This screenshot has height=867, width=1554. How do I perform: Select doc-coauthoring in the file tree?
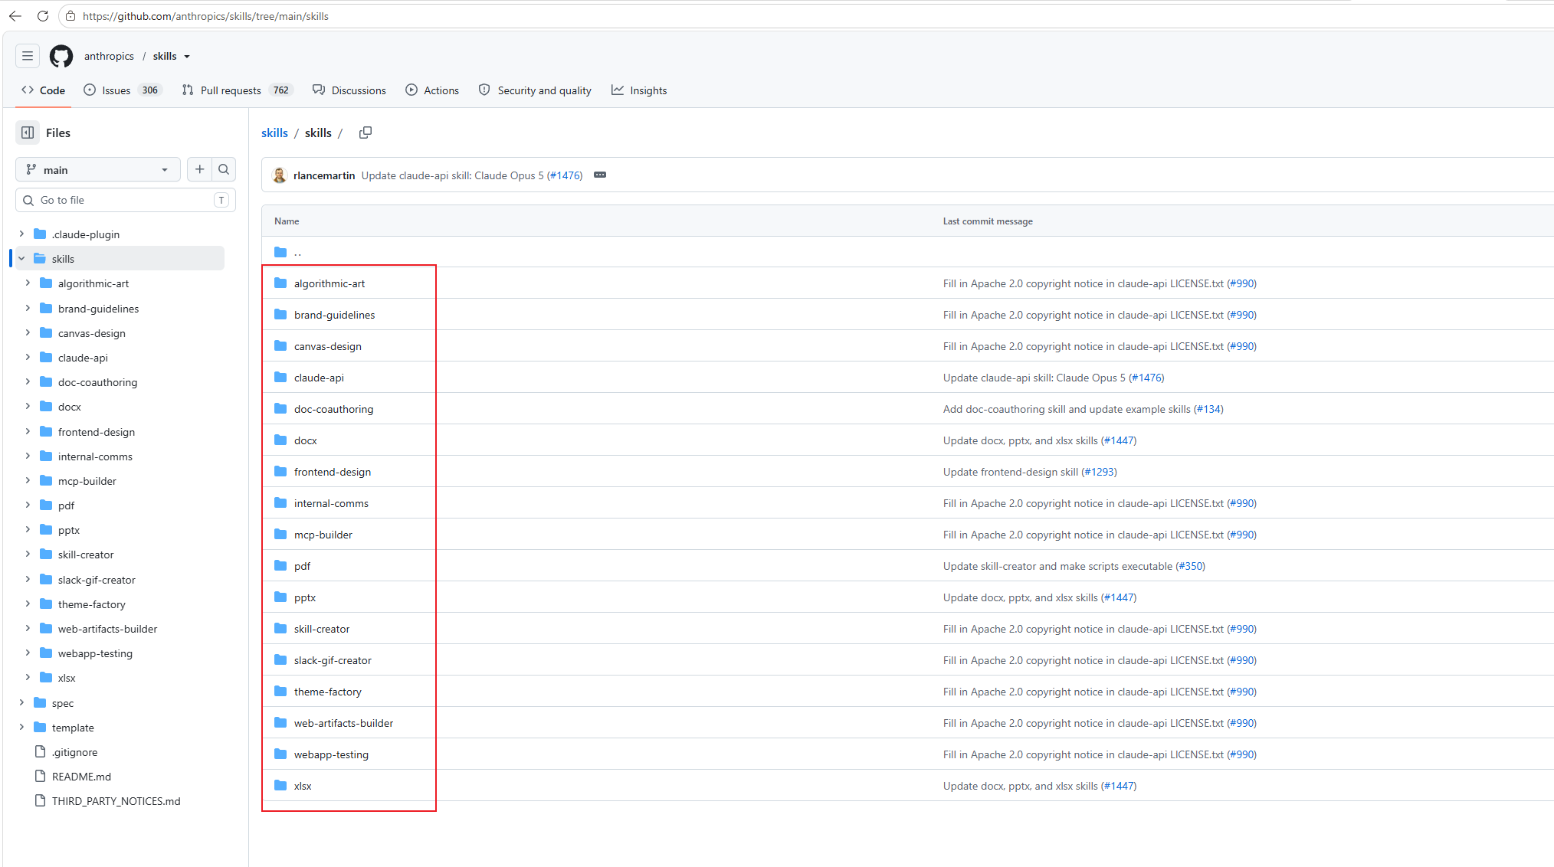[98, 382]
